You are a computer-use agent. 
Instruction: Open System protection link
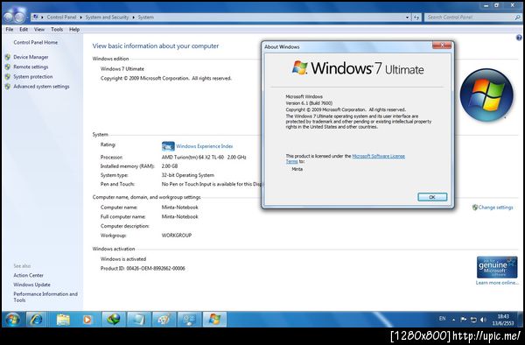[x=33, y=77]
